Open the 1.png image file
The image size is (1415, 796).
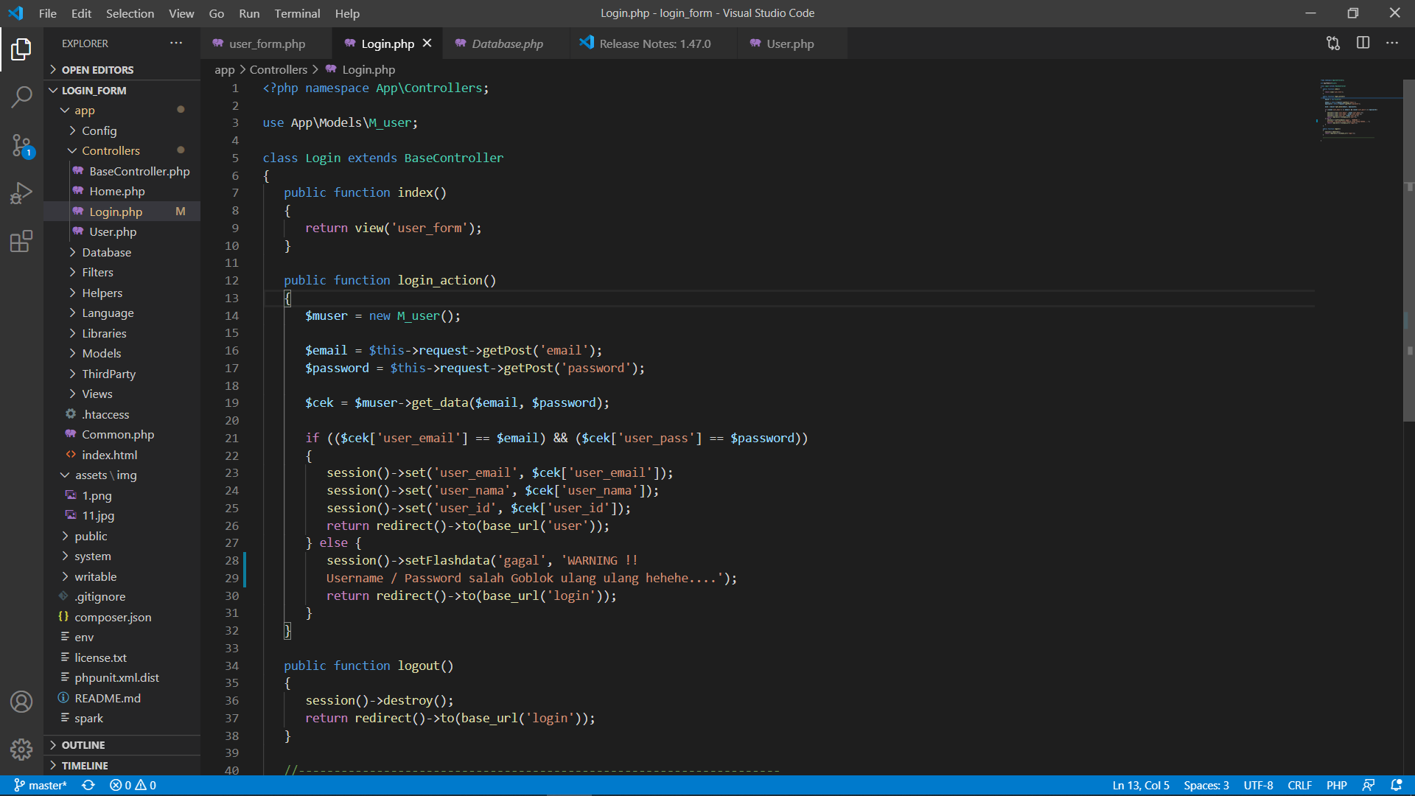[x=122, y=495]
